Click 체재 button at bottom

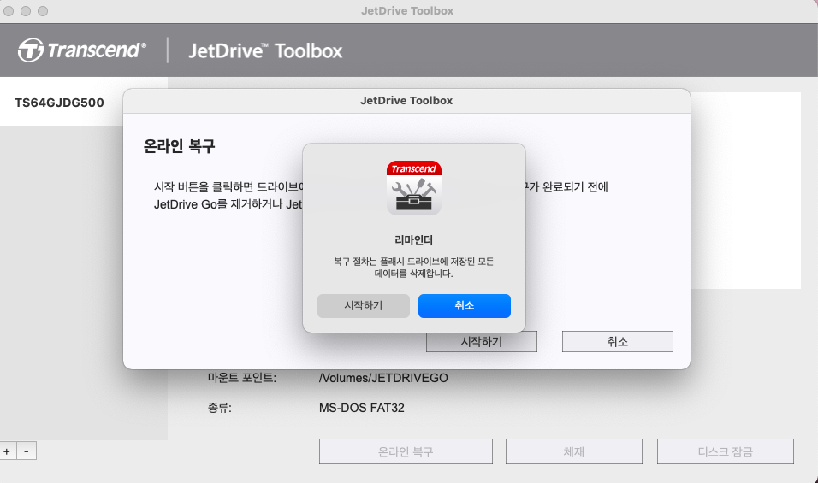click(574, 451)
